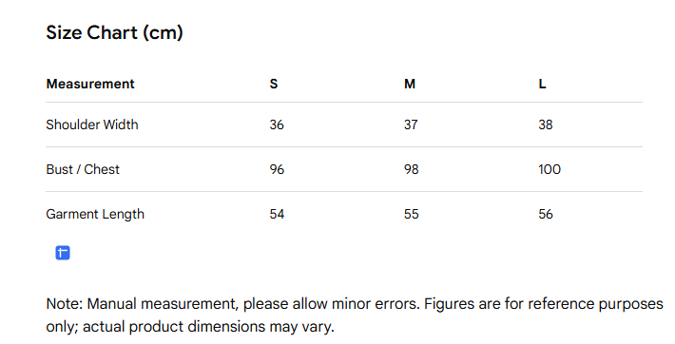Click Garment Length value 54
The height and width of the screenshot is (344, 675).
[x=277, y=214]
